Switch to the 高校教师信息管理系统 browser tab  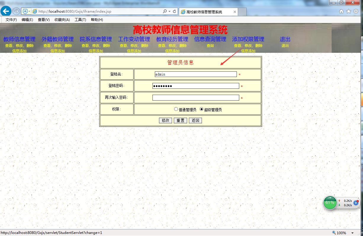(x=208, y=12)
